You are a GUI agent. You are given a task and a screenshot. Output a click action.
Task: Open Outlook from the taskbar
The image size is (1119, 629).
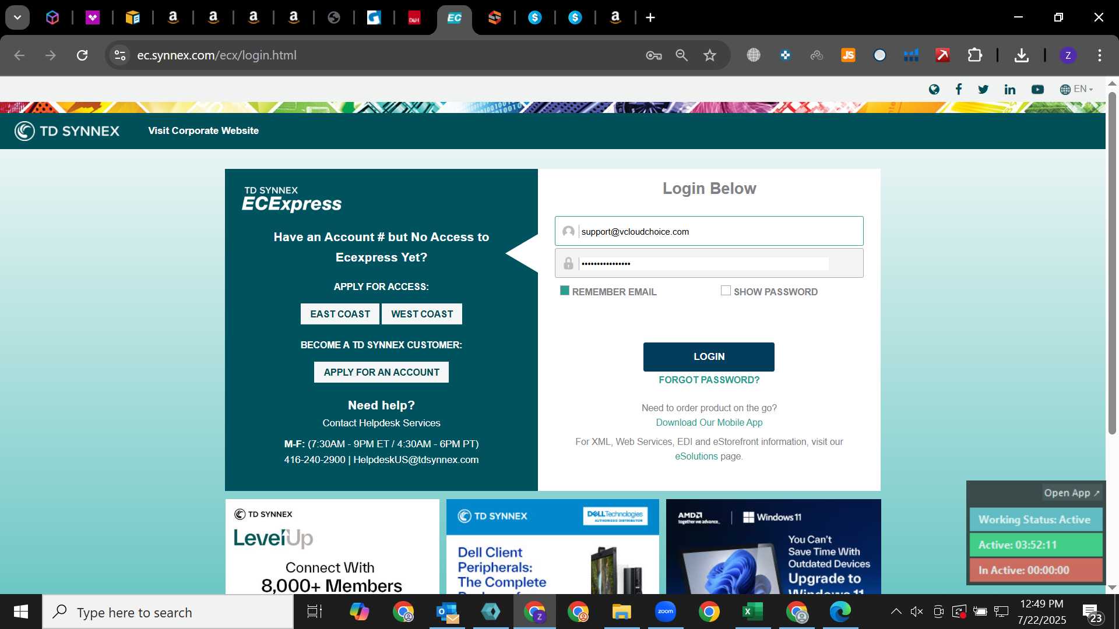447,612
